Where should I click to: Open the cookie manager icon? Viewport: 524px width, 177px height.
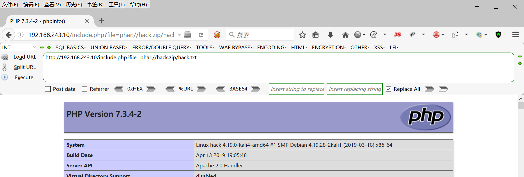click(374, 35)
